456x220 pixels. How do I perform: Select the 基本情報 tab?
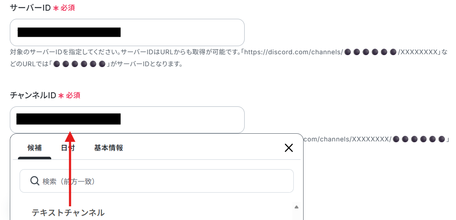(x=108, y=148)
